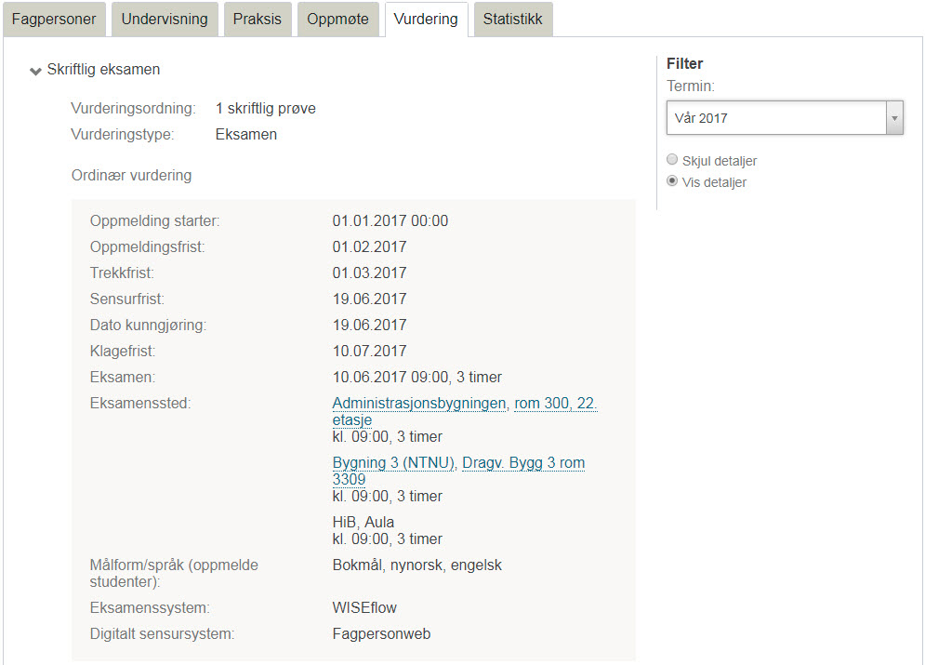
Task: Collapse the Skriftlig eksamen section chevron
Action: click(x=35, y=71)
